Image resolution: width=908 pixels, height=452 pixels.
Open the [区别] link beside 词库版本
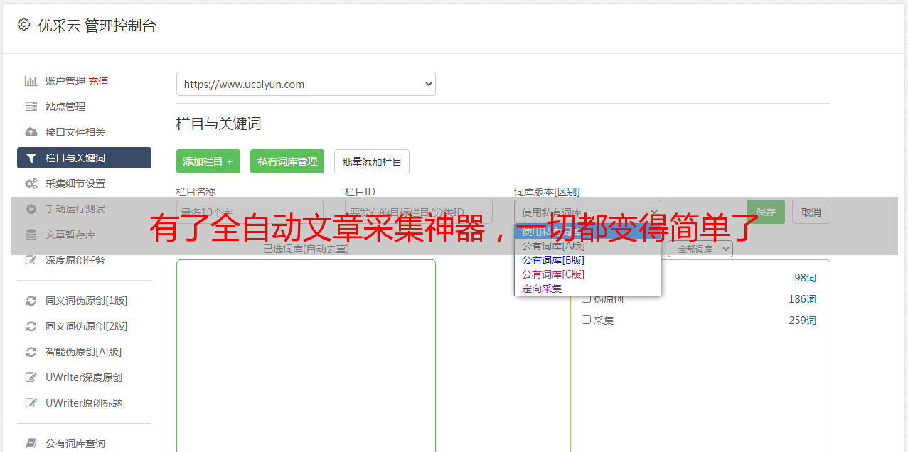point(567,192)
